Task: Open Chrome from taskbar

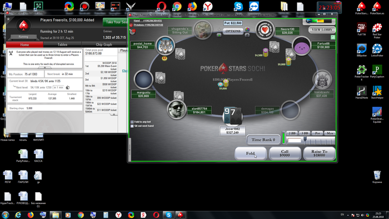Action: (x=81, y=215)
